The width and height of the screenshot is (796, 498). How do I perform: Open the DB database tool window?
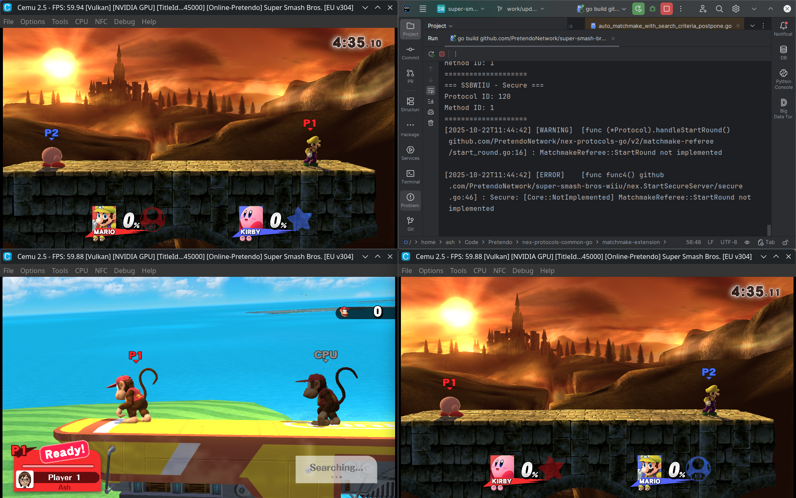coord(784,53)
